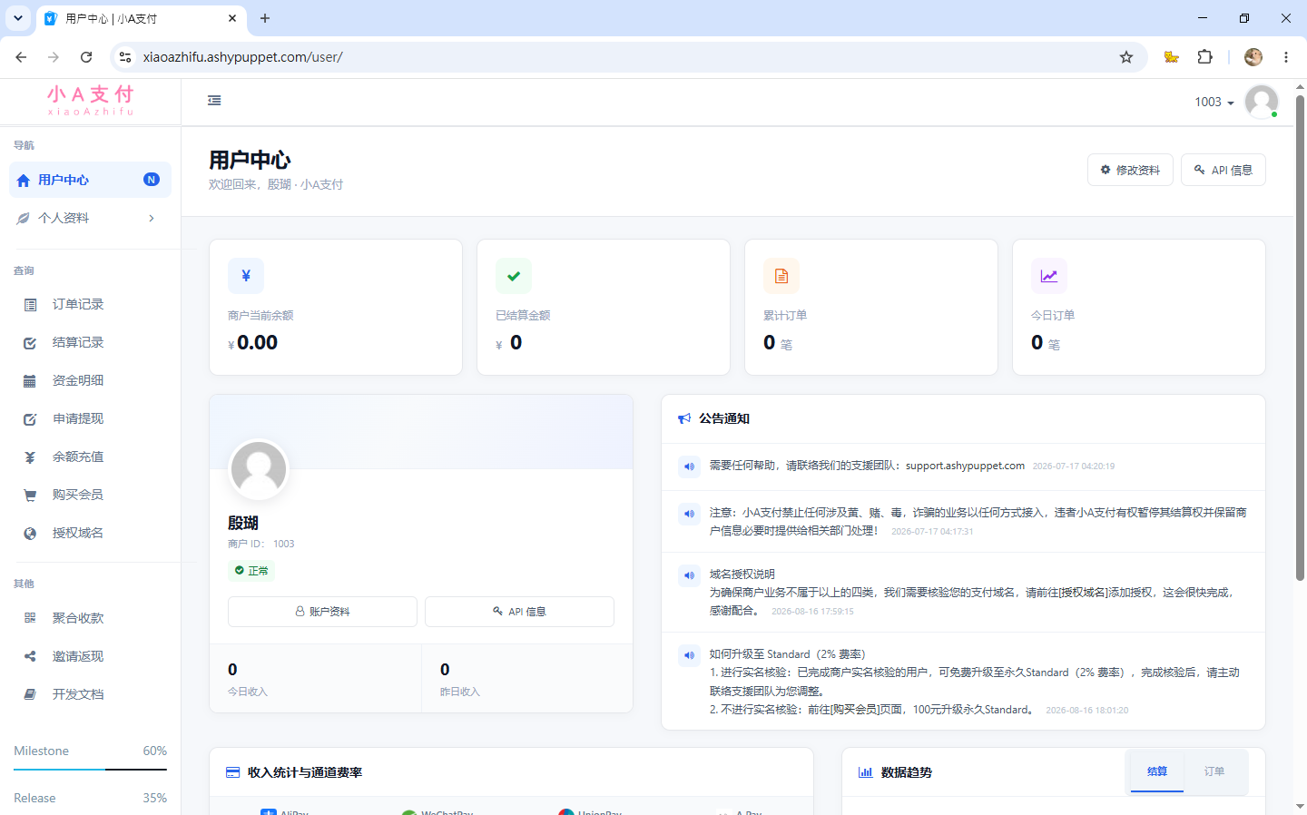Image resolution: width=1307 pixels, height=815 pixels.
Task: Click the green checkmark icon on 已结算金额 card
Action: [514, 276]
